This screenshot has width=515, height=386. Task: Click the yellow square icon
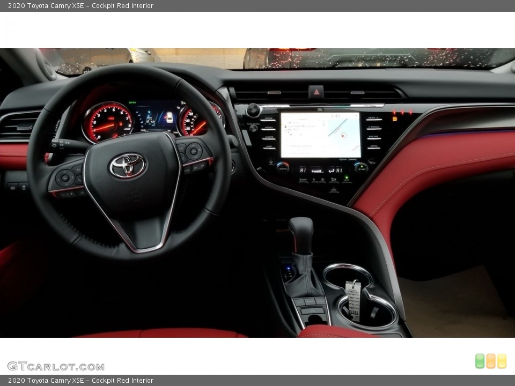[502, 361]
